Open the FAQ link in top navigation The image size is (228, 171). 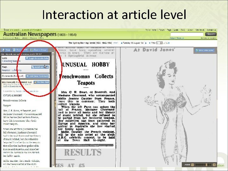[x=183, y=30]
